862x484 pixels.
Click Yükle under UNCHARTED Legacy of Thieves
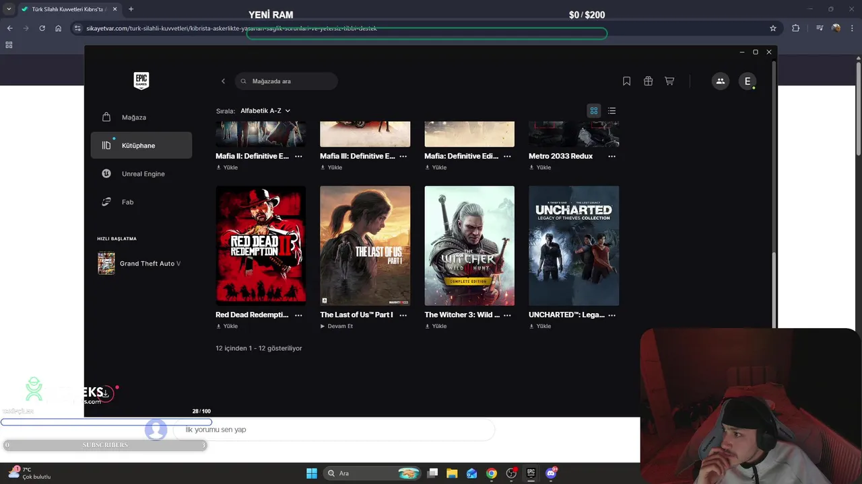tap(540, 326)
